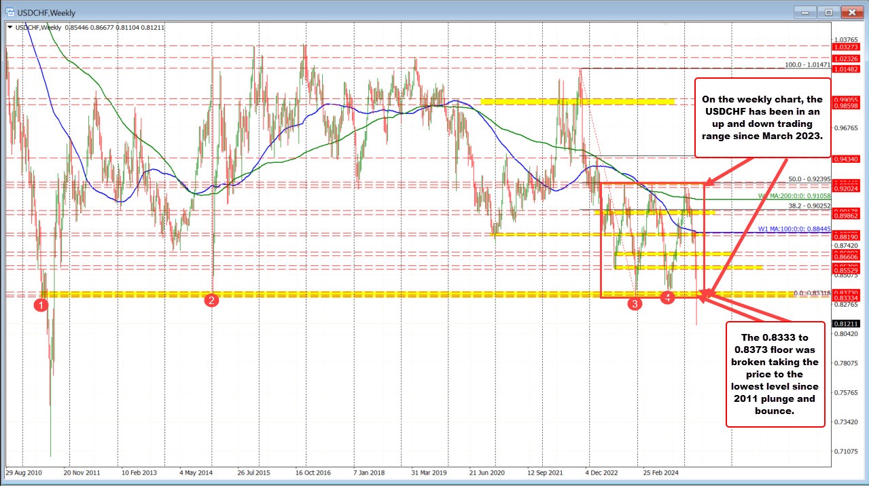Screen dimensions: 869x486
Task: Click the 38.2 - 0.90252 Fibonacci label
Action: (809, 205)
